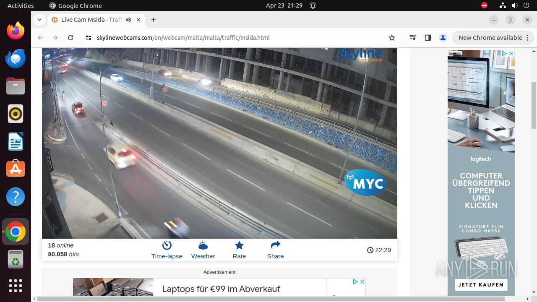Click the address bar URL
Viewport: 537px width, 302px height.
pos(183,38)
